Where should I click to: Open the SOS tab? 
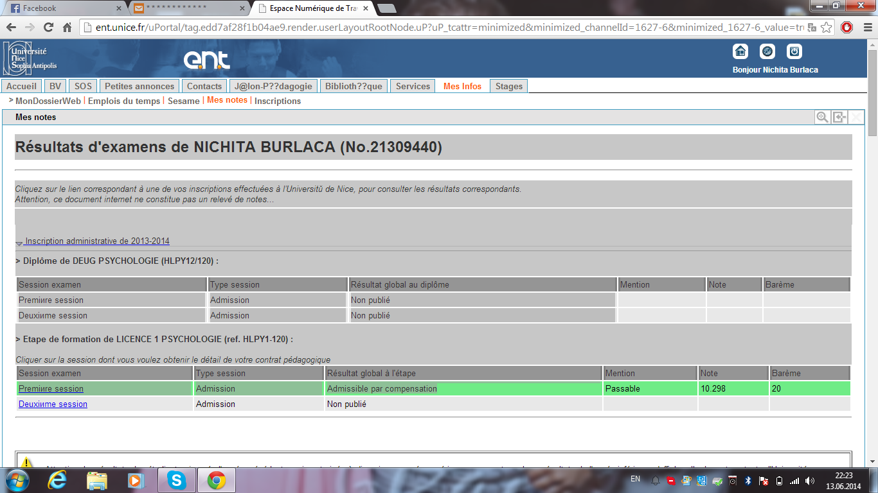click(83, 86)
